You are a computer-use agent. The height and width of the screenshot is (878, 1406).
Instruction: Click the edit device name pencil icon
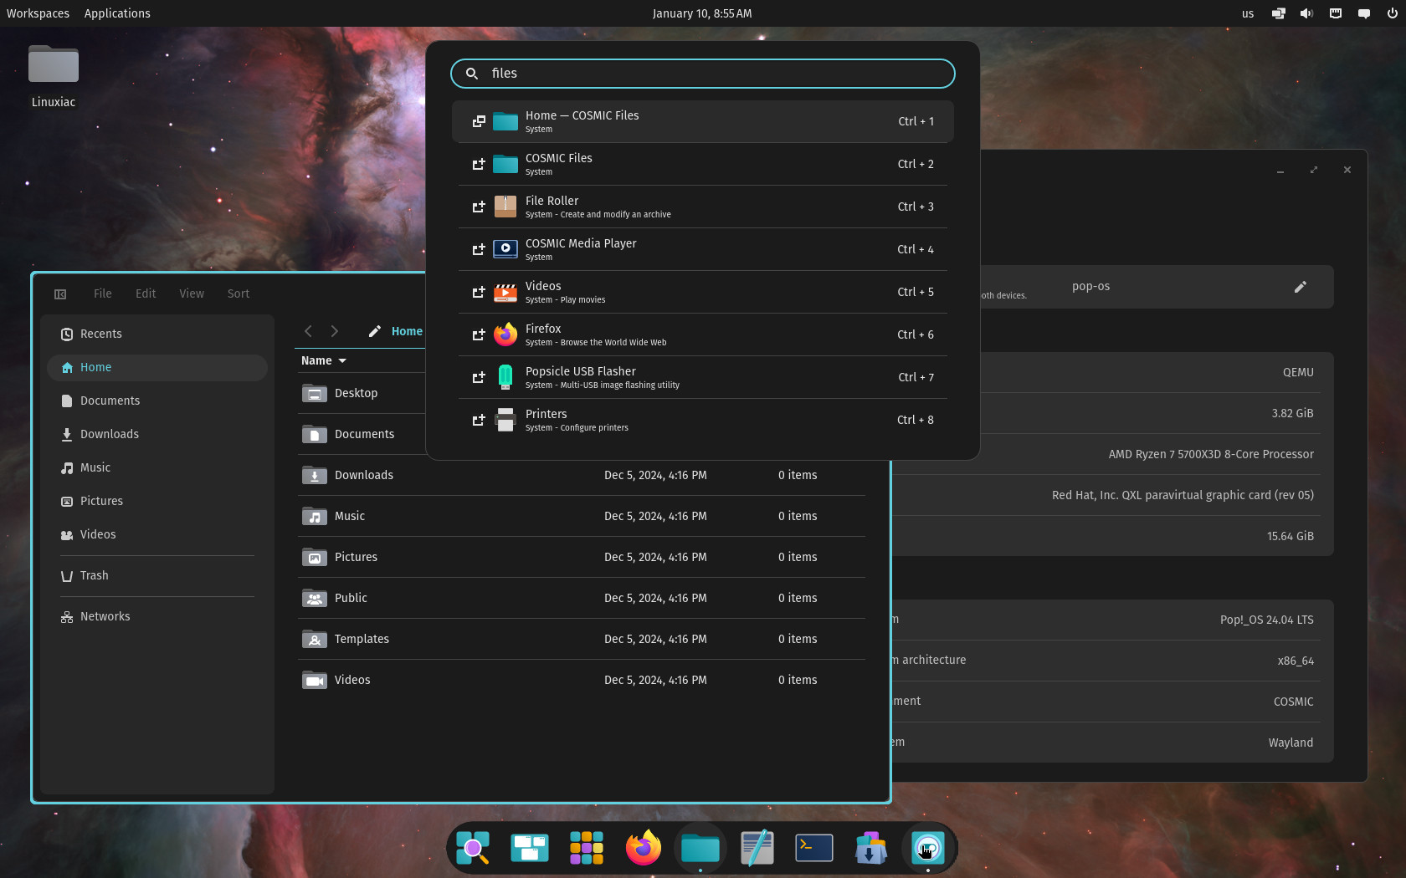coord(1301,287)
